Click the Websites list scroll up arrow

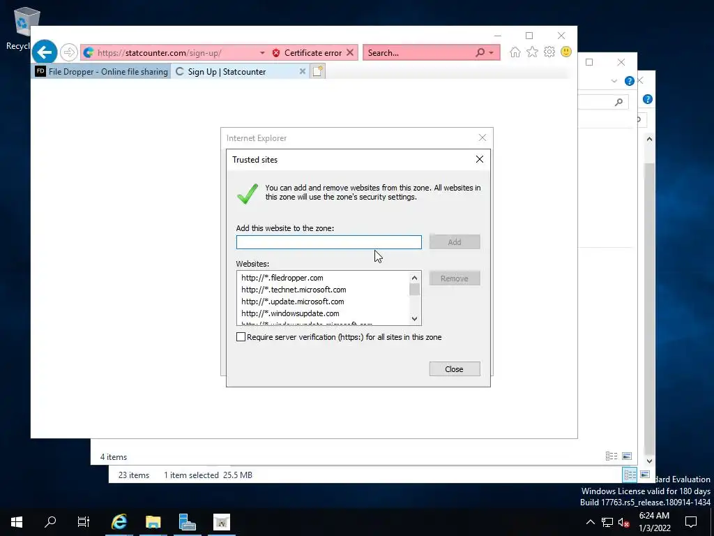coord(414,278)
